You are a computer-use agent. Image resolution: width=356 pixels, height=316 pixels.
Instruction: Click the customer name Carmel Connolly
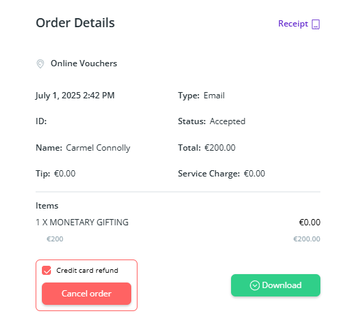pyautogui.click(x=98, y=148)
